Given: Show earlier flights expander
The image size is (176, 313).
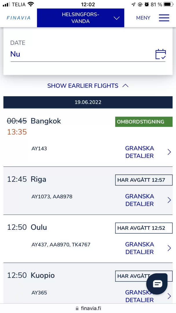Looking at the screenshot, I should click(88, 86).
